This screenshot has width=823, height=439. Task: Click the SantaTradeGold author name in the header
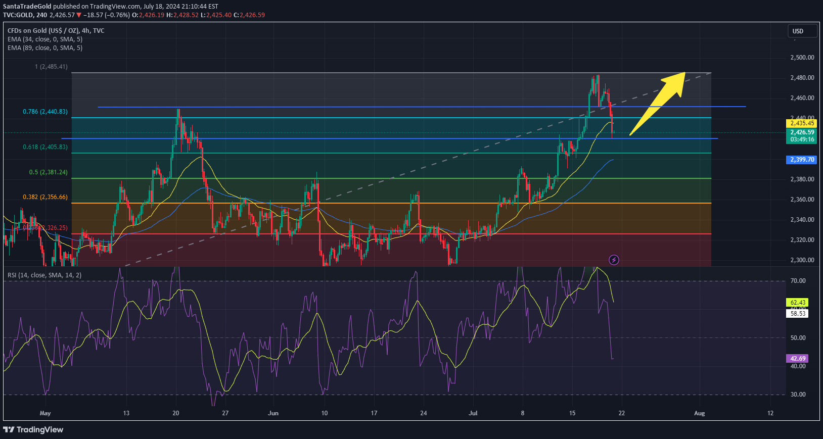pos(27,7)
